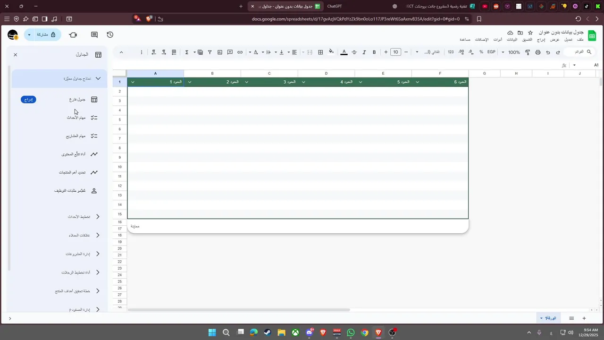604x340 pixels.
Task: Open version history clock icon
Action: pos(110,35)
